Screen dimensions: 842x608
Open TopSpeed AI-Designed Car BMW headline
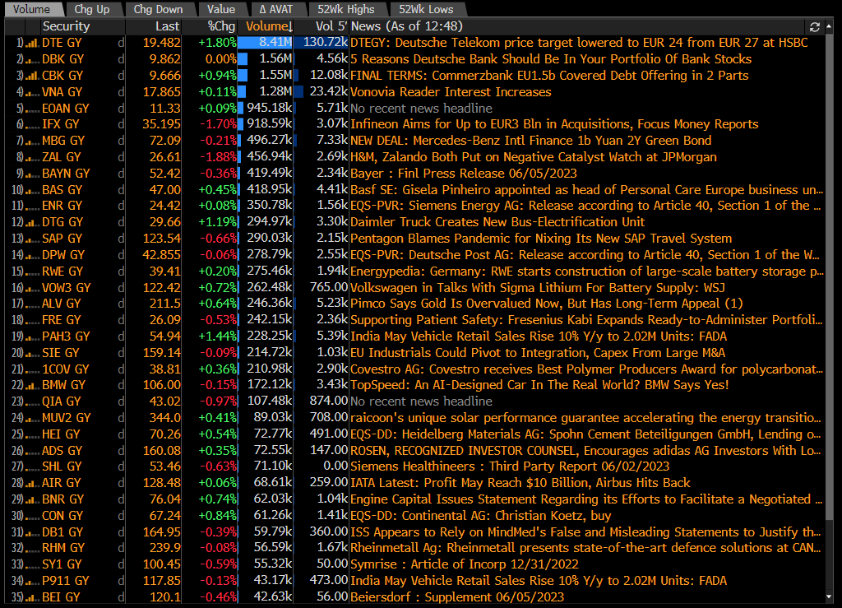(539, 385)
